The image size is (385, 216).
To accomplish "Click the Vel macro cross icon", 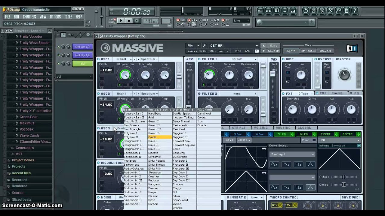I will coord(295,205).
